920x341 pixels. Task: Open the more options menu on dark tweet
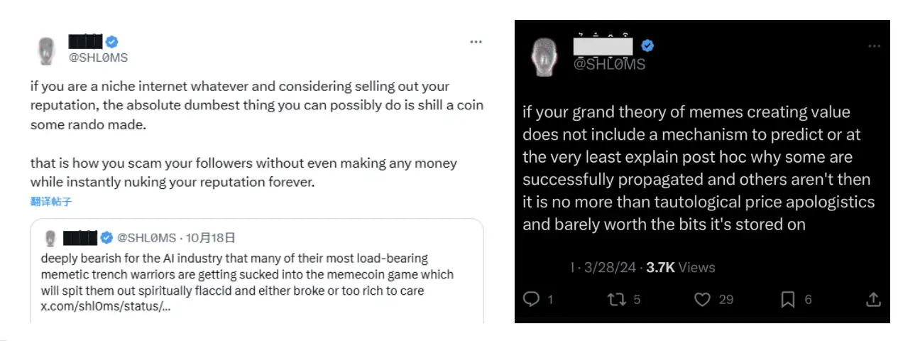(x=874, y=46)
